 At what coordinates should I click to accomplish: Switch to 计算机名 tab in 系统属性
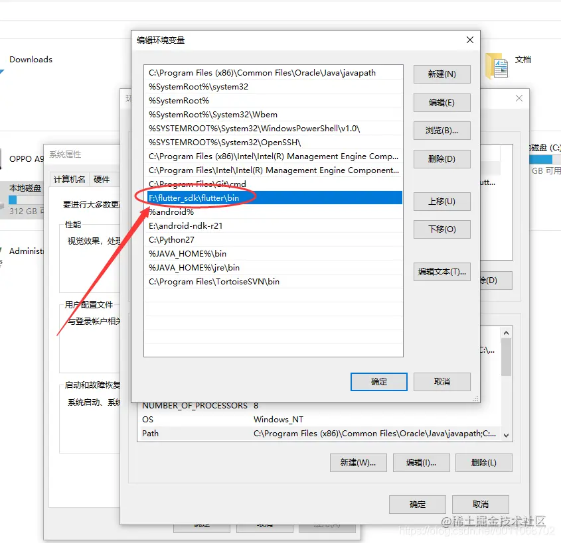[70, 179]
